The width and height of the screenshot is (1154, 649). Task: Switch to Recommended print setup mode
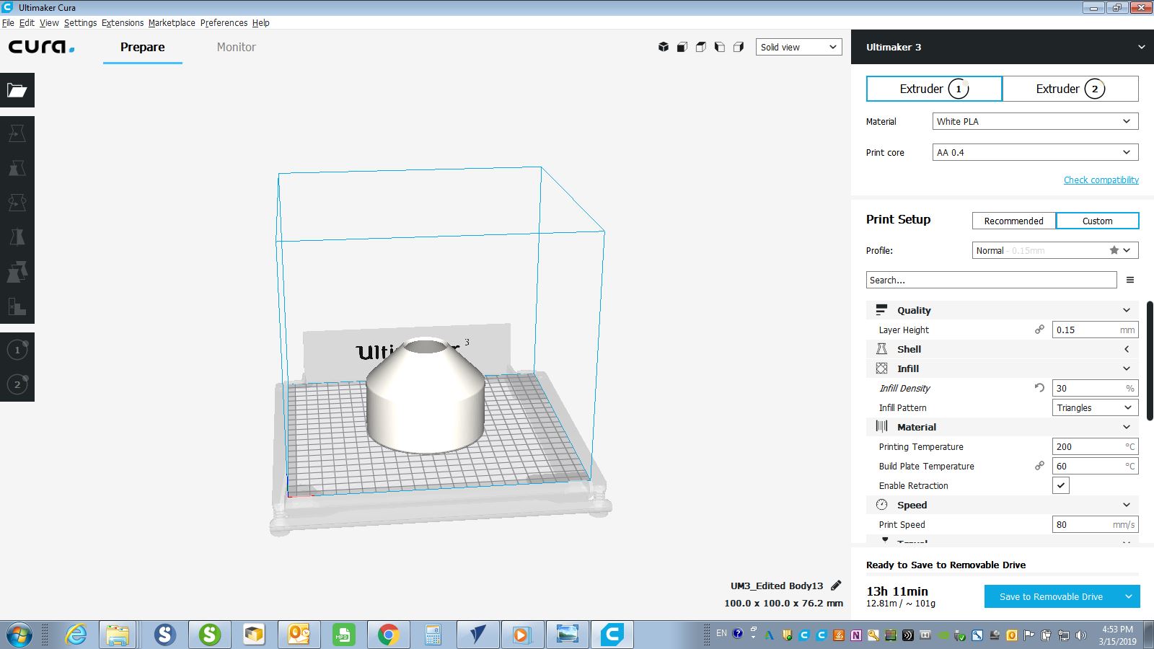(x=1014, y=221)
